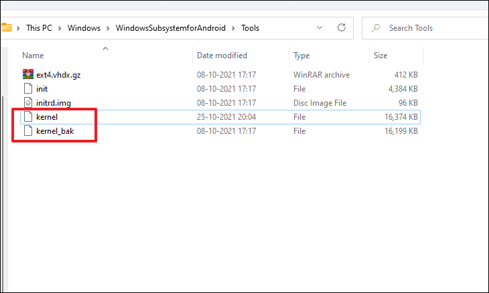Select the init file name
Image resolution: width=489 pixels, height=293 pixels.
(42, 89)
